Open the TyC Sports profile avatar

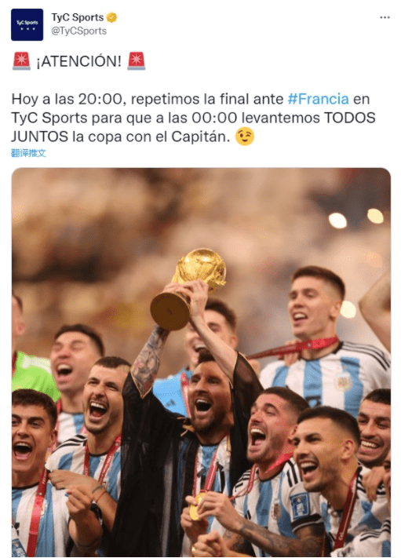(27, 24)
